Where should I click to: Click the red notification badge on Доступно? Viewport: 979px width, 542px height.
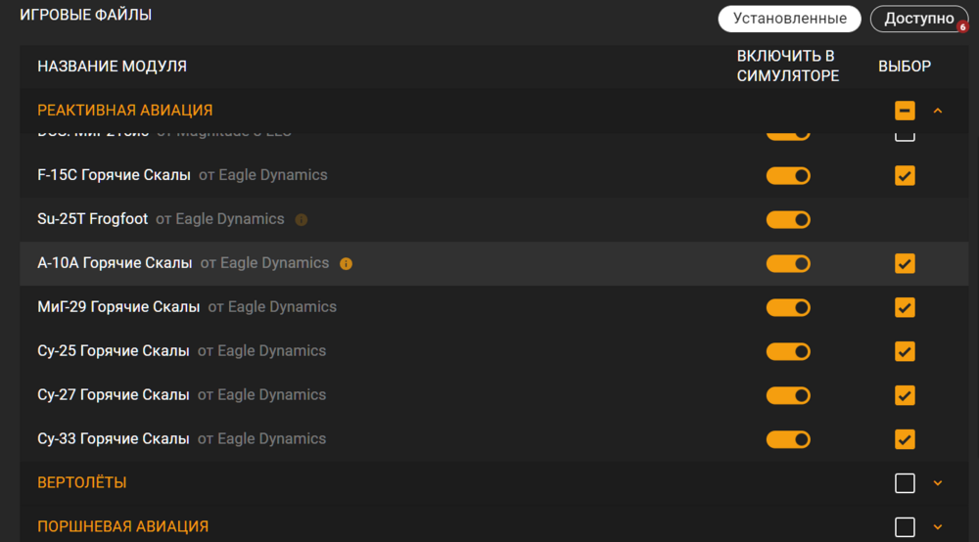point(962,27)
